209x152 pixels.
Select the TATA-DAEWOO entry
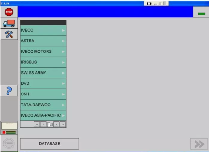click(43, 105)
